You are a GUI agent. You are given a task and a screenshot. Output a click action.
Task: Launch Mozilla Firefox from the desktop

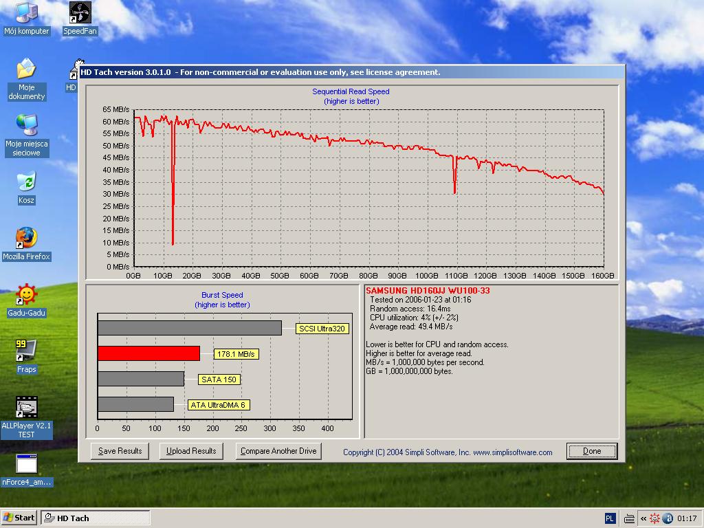coord(27,244)
